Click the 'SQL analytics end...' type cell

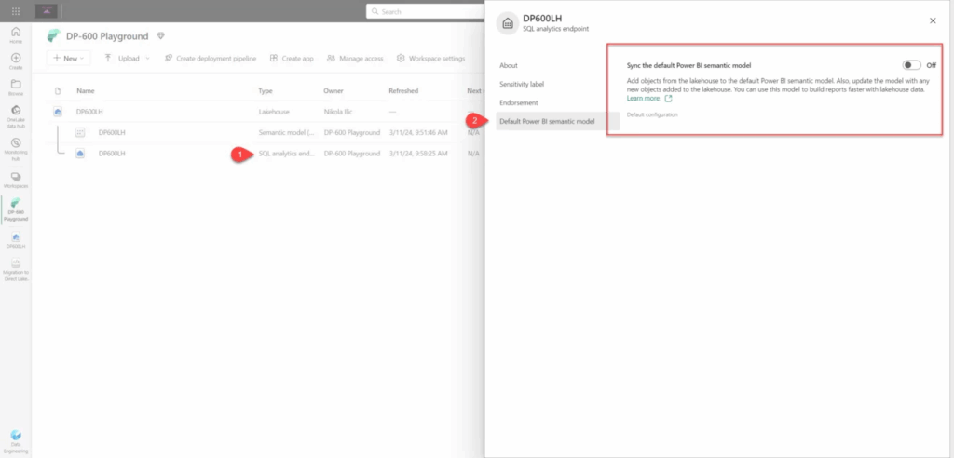(287, 154)
